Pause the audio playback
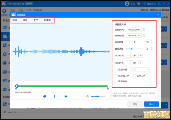Viewport: 171px width, 120px height. [55, 96]
